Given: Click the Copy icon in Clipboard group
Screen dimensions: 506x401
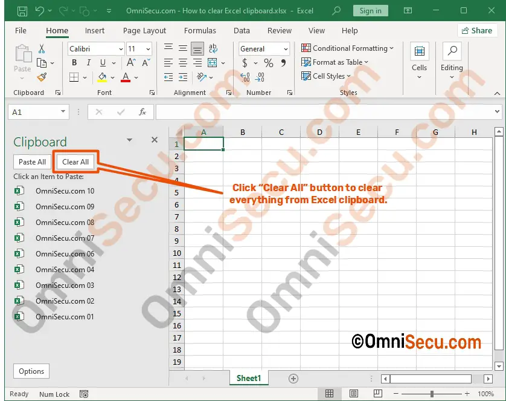Looking at the screenshot, I should coord(42,63).
